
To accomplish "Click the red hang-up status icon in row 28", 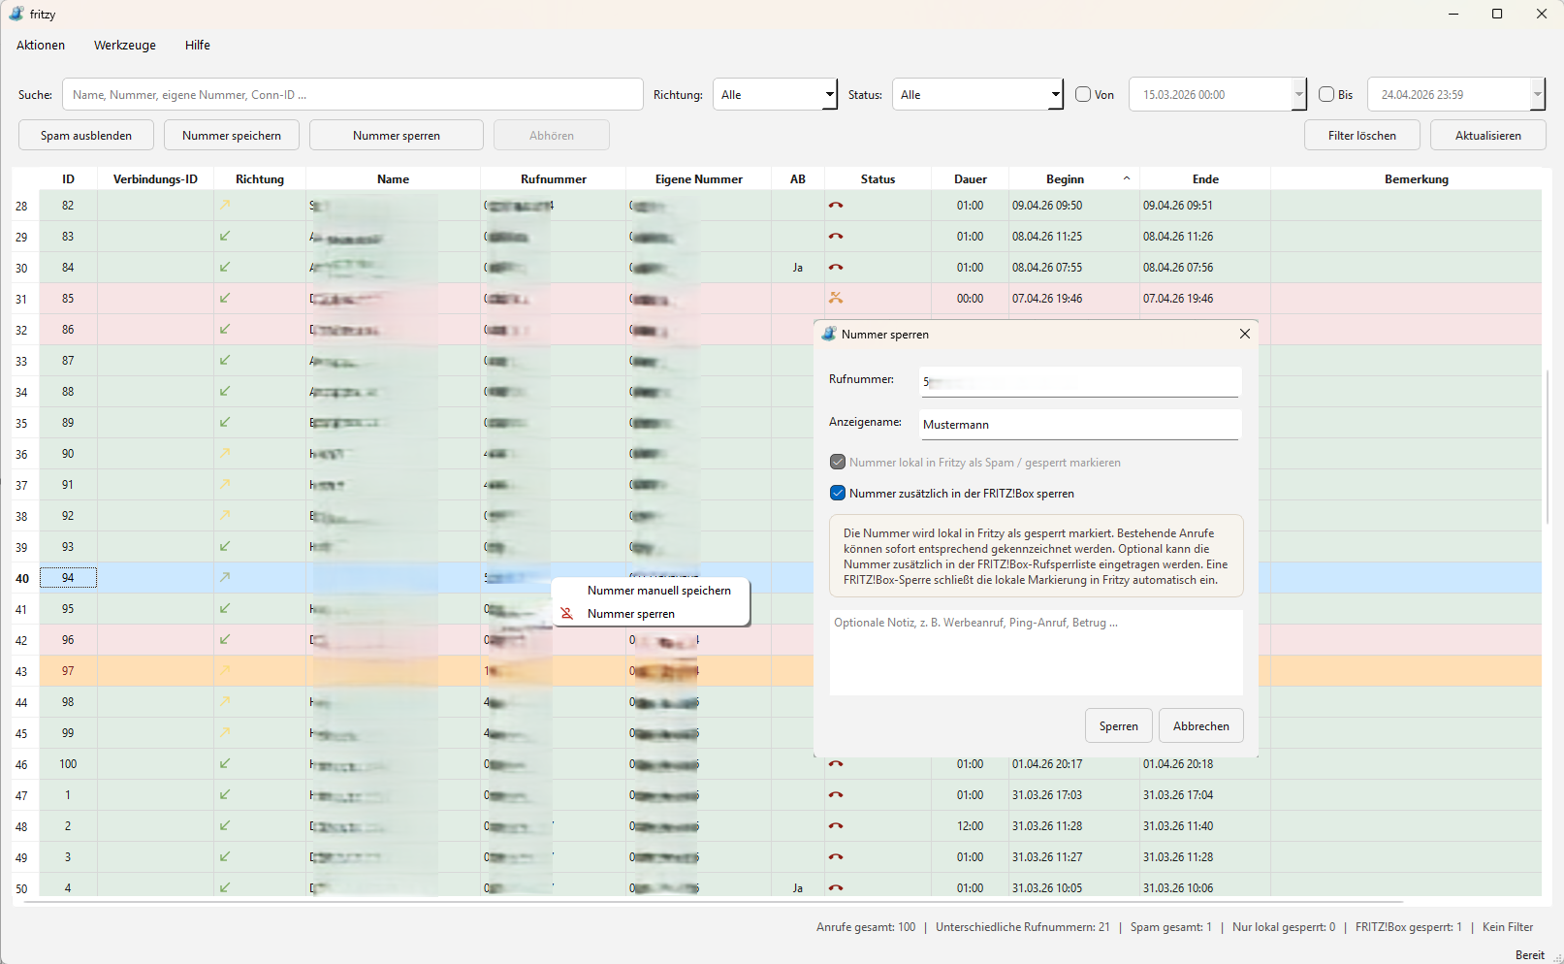I will [836, 206].
